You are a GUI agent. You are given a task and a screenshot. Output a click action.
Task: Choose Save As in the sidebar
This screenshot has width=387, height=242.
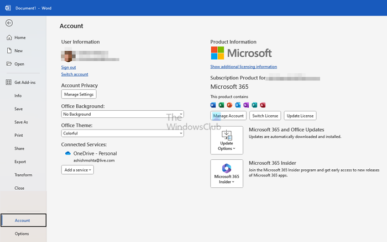(x=21, y=122)
